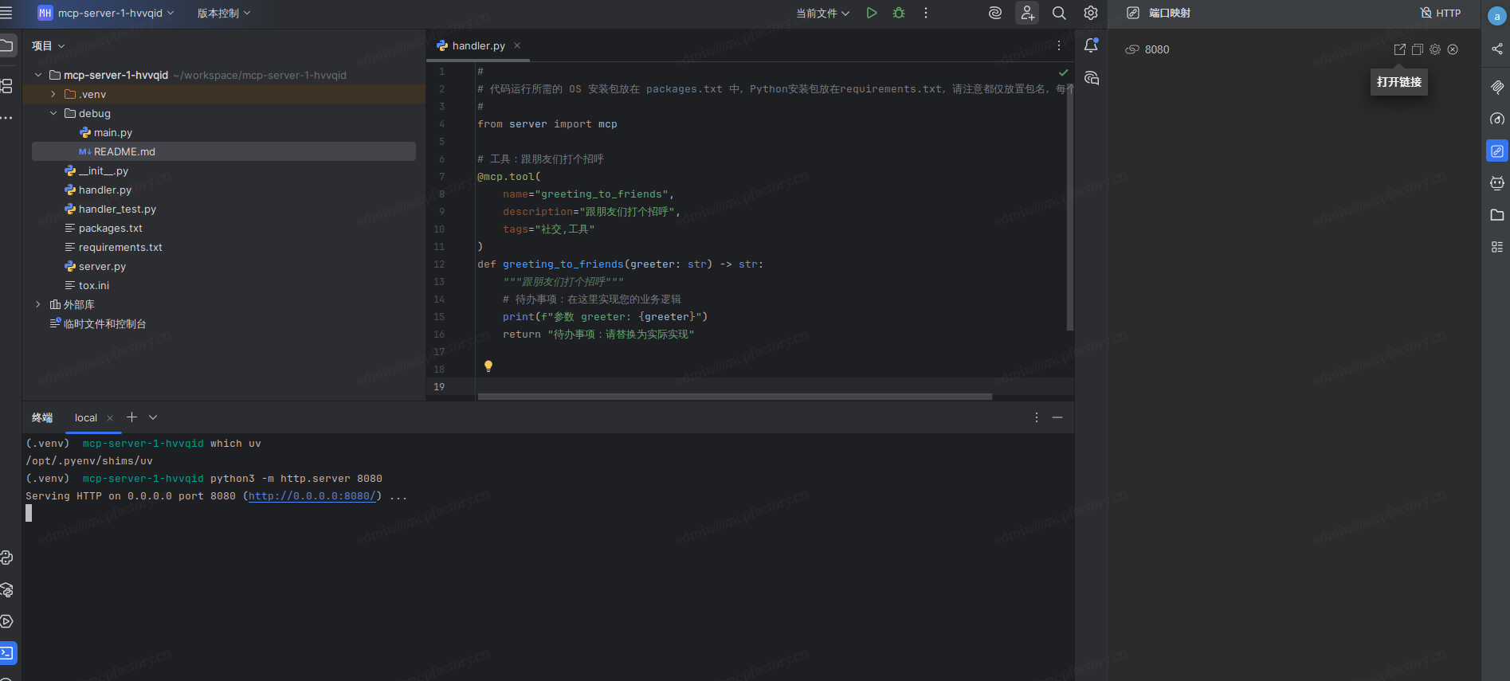The image size is (1510, 681).
Task: Open the 当前文件 run configuration dropdown
Action: pos(822,13)
